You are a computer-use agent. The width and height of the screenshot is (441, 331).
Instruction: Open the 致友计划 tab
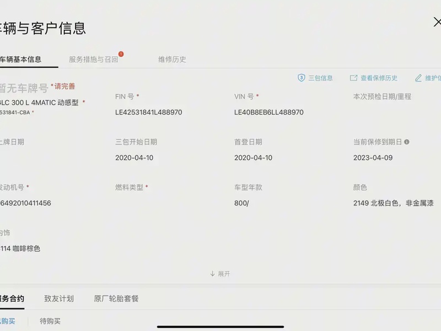(59, 299)
